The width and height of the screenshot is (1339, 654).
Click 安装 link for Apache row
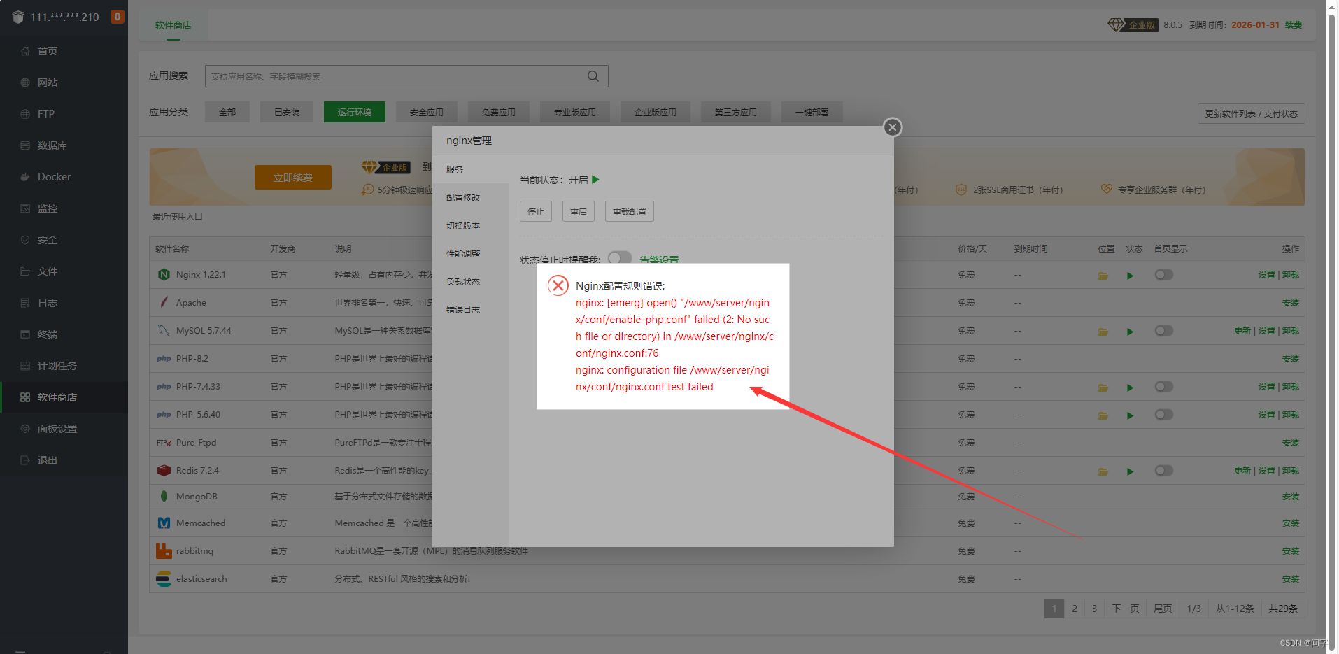pyautogui.click(x=1291, y=303)
